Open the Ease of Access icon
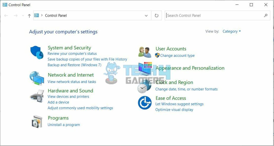The image size is (274, 146). (145, 103)
